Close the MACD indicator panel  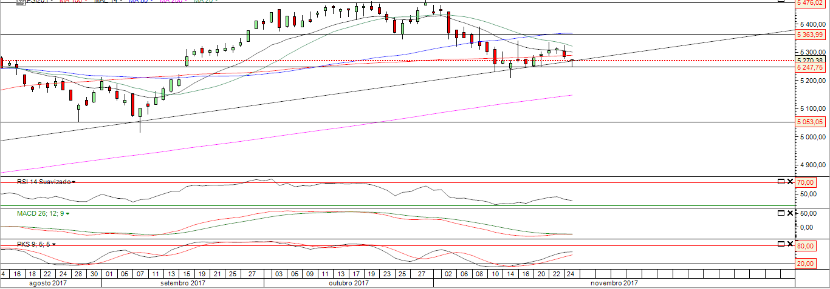(x=790, y=213)
